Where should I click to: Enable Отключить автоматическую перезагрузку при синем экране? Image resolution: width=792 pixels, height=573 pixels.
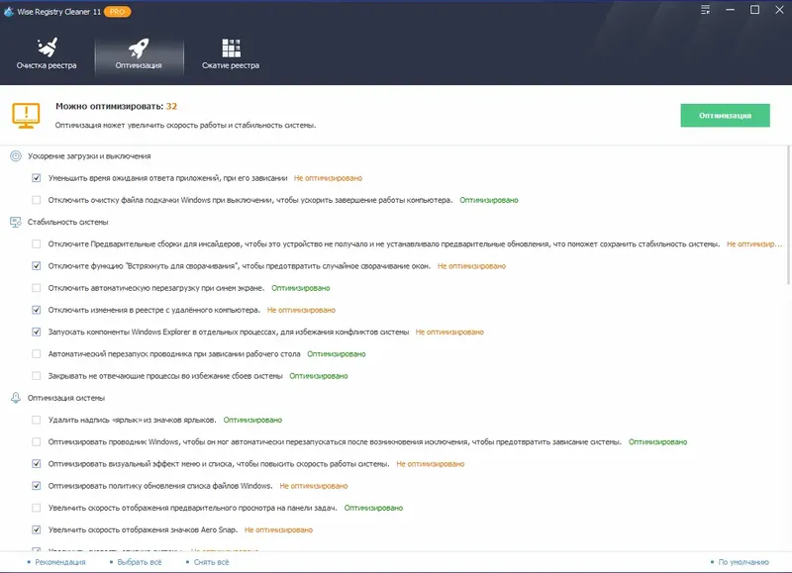click(37, 289)
